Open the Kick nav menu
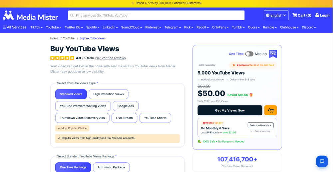The width and height of the screenshot is (333, 172). [188, 27]
